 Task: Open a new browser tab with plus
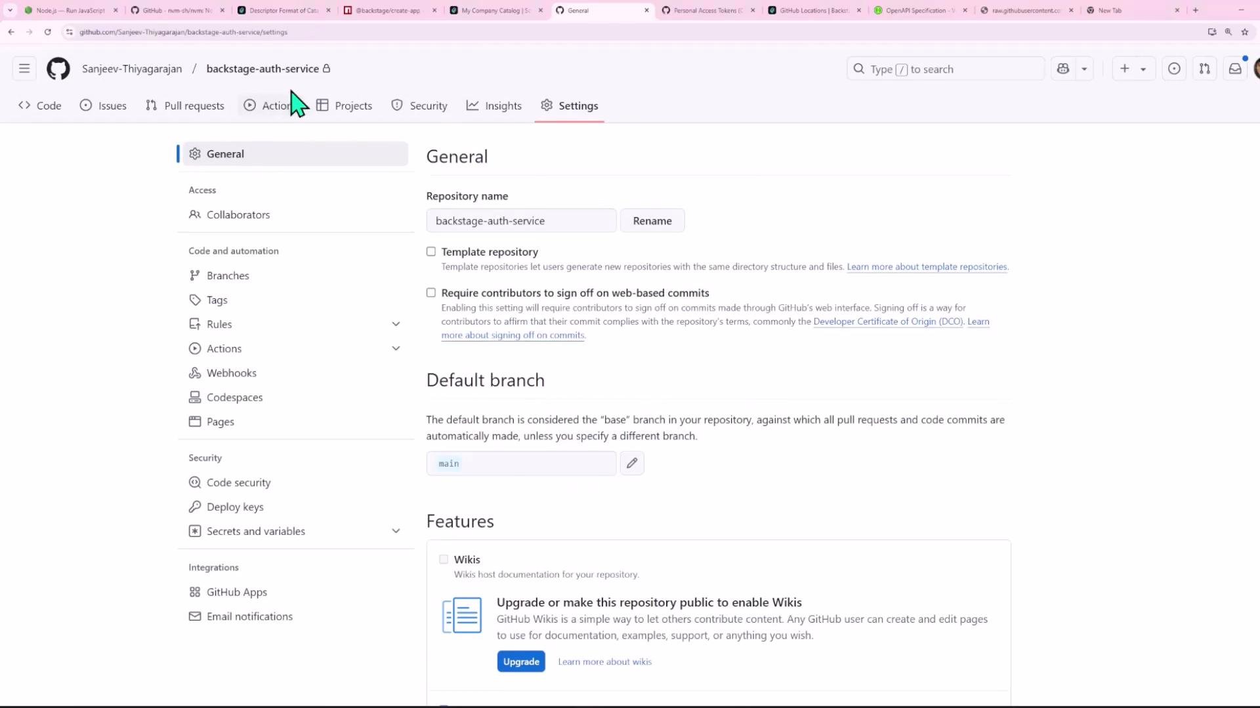[1196, 10]
